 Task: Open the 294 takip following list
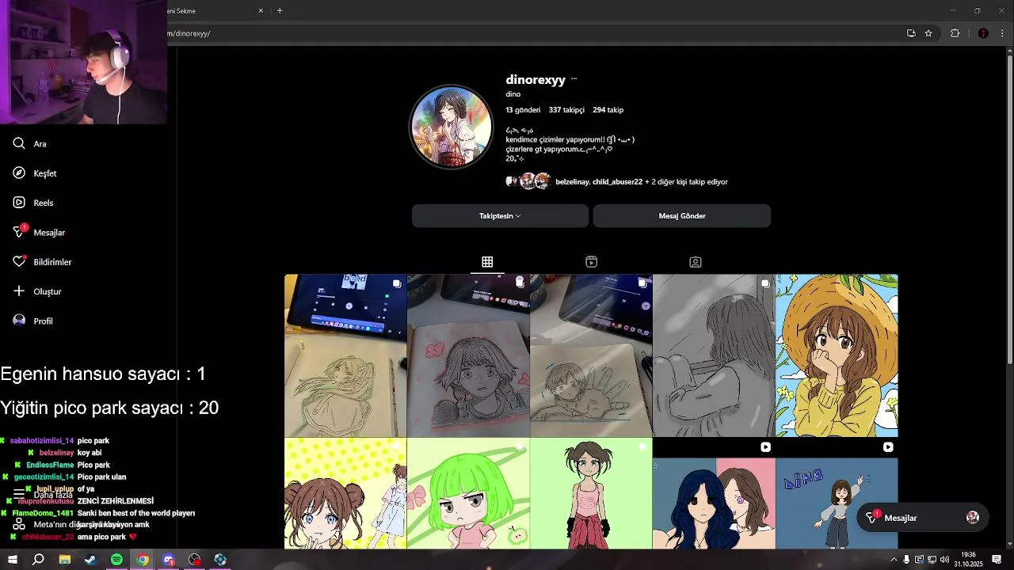pos(608,110)
